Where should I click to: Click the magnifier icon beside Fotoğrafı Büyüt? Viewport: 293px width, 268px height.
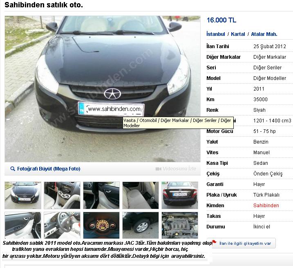tap(13, 169)
